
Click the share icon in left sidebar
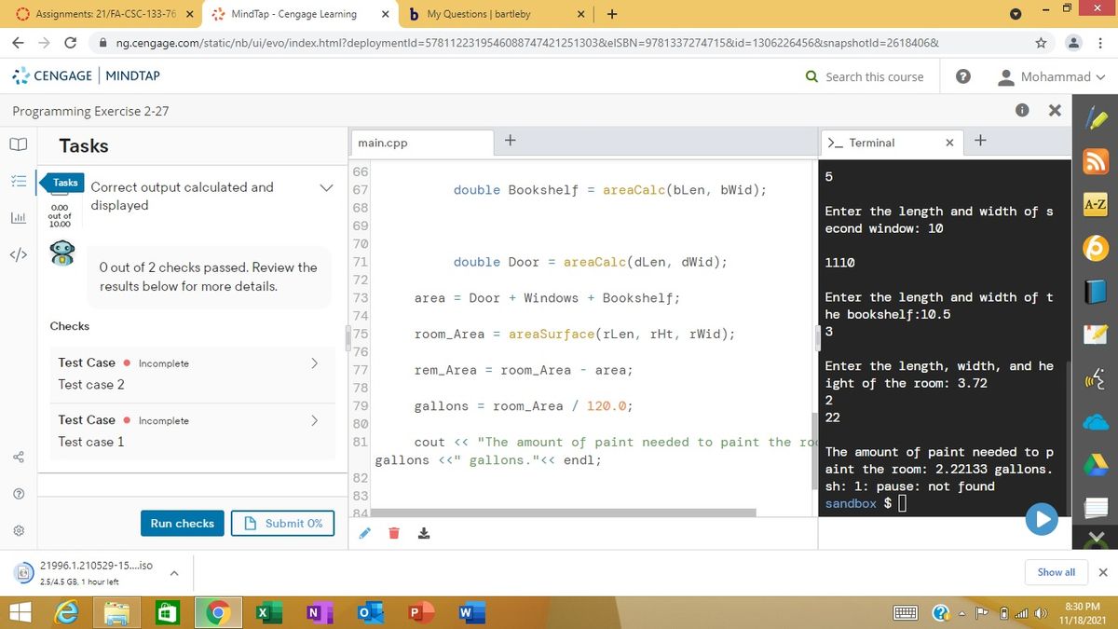pyautogui.click(x=19, y=456)
